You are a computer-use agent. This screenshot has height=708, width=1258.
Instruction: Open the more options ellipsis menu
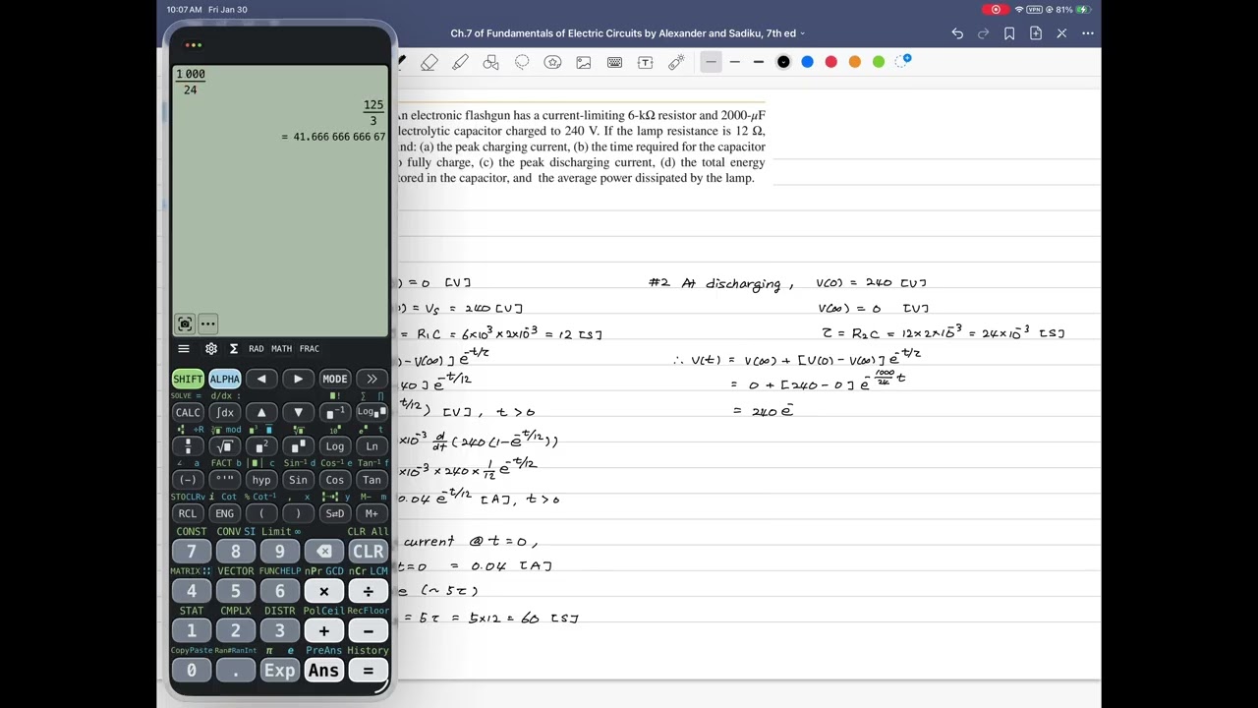coord(1088,33)
